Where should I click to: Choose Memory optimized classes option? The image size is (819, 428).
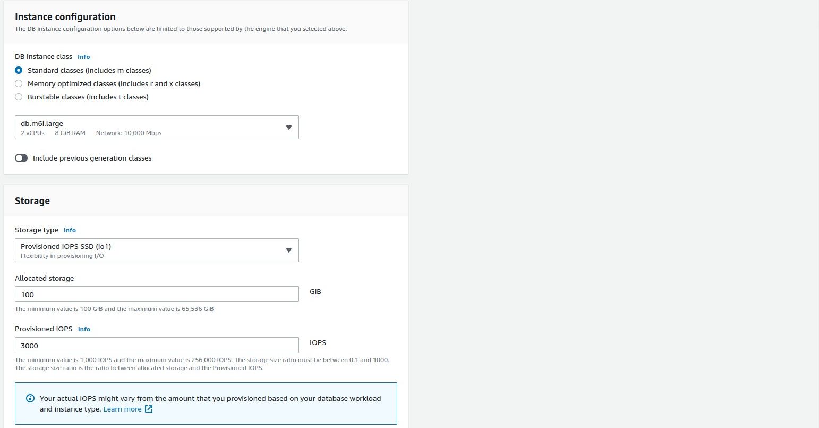click(19, 83)
